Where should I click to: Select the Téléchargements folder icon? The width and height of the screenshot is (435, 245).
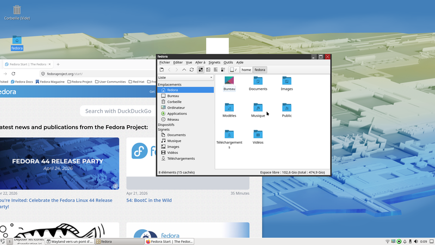click(229, 139)
